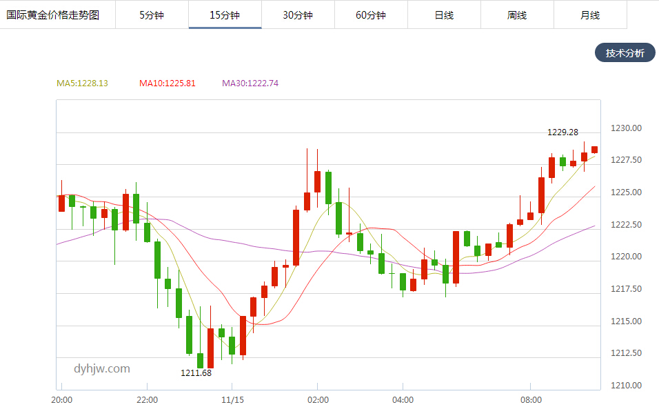Click the 02:00 time axis marker

pos(318,400)
